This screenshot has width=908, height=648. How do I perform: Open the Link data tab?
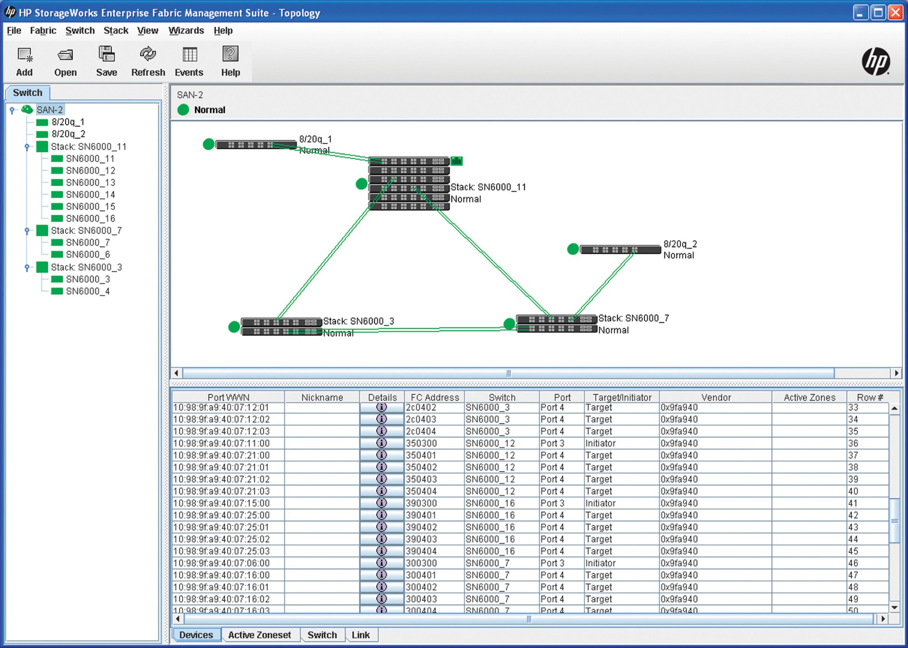point(360,635)
